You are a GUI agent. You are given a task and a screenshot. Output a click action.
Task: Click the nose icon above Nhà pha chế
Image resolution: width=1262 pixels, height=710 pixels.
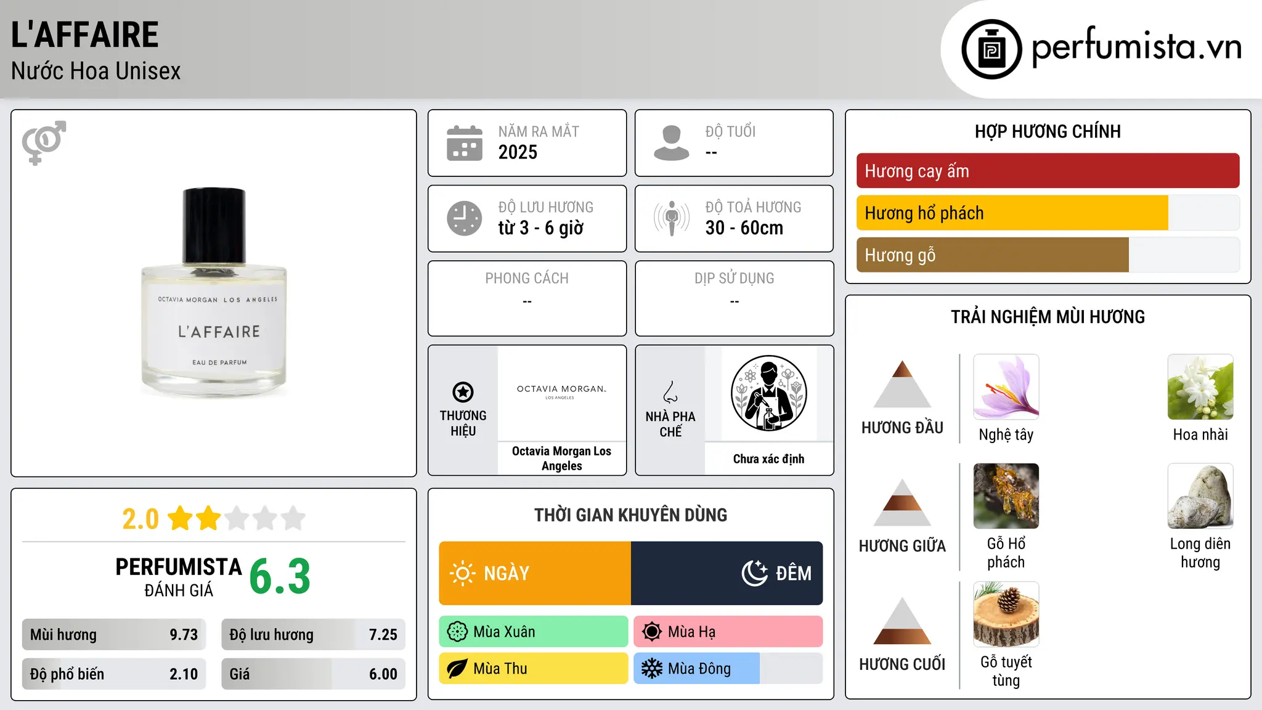point(670,392)
